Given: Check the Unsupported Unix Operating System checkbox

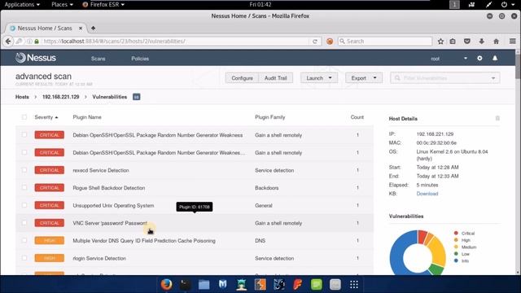Looking at the screenshot, I should pyautogui.click(x=24, y=205).
